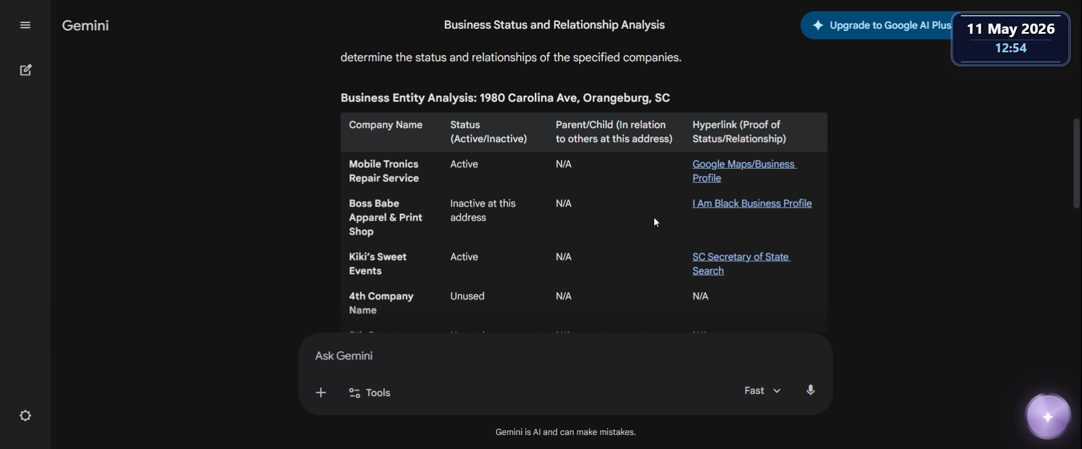Click Active status for Kiki's Sweet Events row
Viewport: 1082px width, 449px height.
point(464,257)
